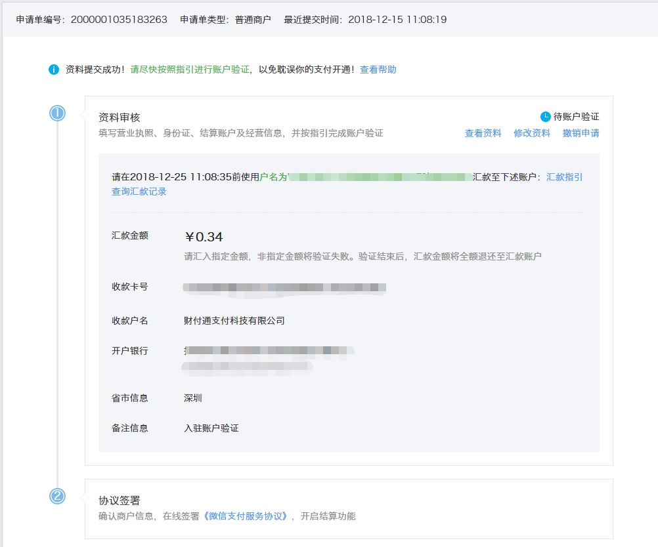Screen dimensions: 658x547
Task: Click the 待账户验证 status text
Action: tap(576, 117)
